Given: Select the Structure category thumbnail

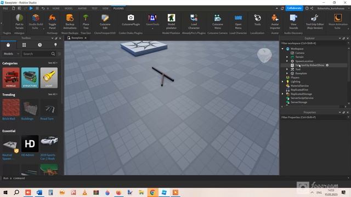Looking at the screenshot, I should [x=30, y=78].
